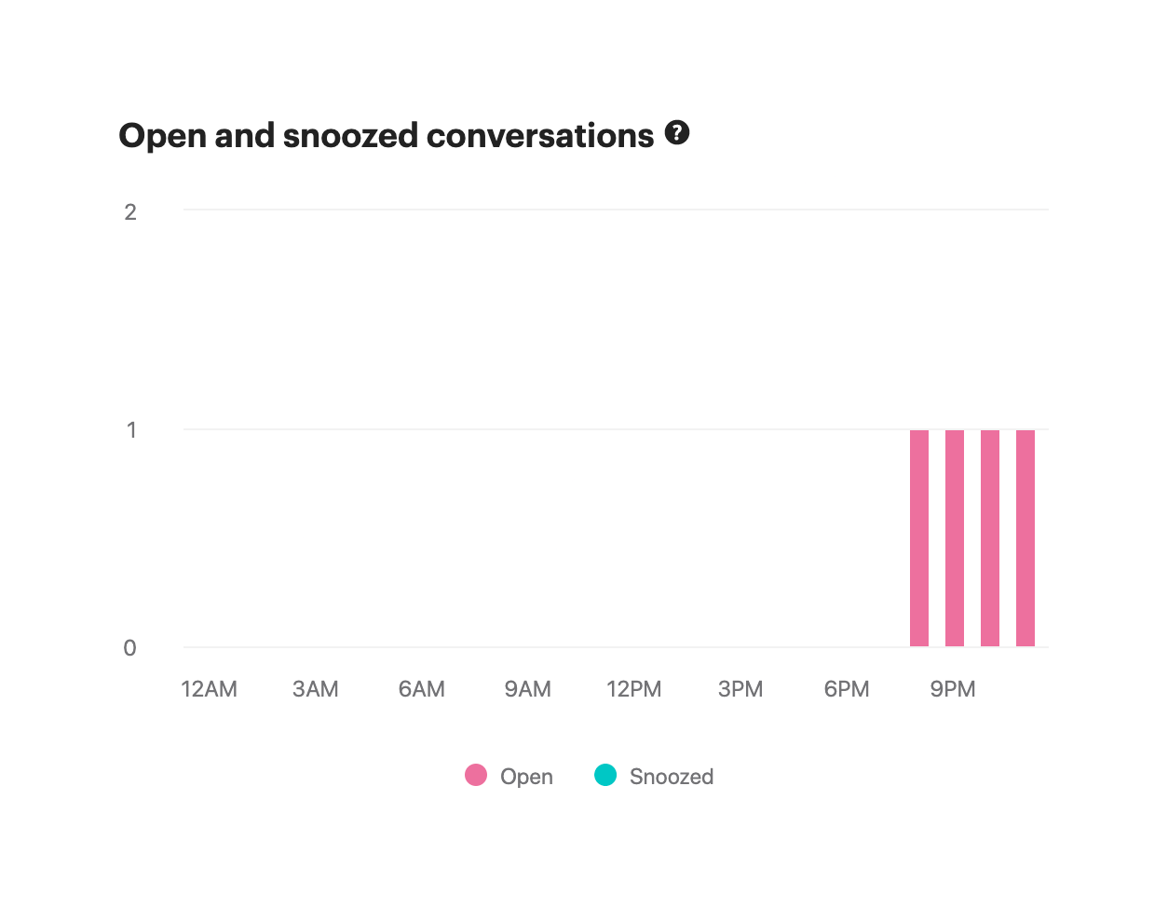Viewport: 1168px width, 908px height.
Task: Click the teal Snoozed legend dot
Action: [605, 775]
